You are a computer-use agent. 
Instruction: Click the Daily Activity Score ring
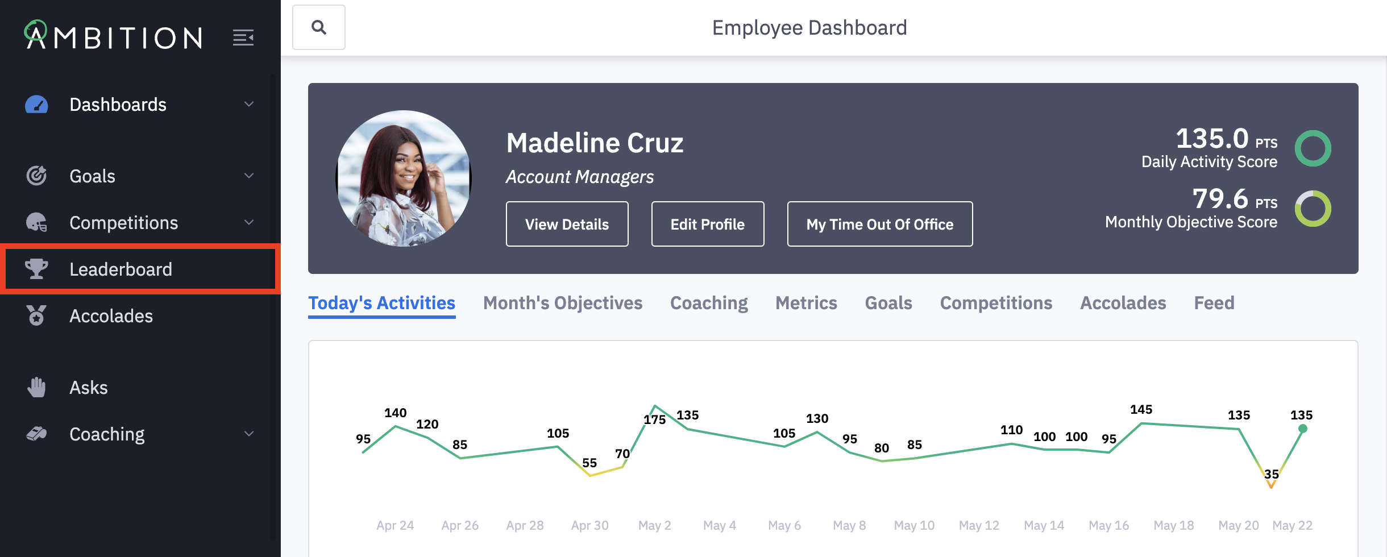(1313, 148)
